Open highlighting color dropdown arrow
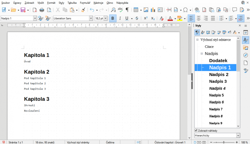This screenshot has width=250, height=144. (185, 19)
